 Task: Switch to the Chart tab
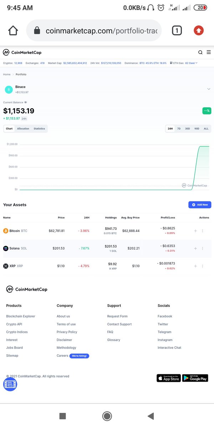(x=9, y=129)
